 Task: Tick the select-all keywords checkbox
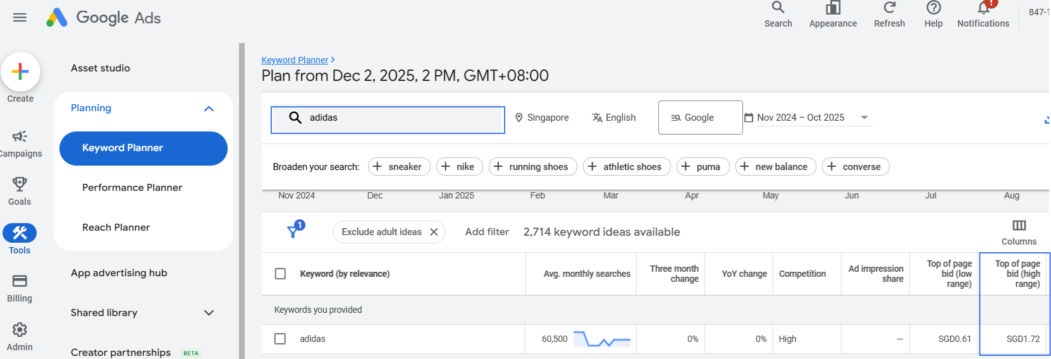(280, 274)
